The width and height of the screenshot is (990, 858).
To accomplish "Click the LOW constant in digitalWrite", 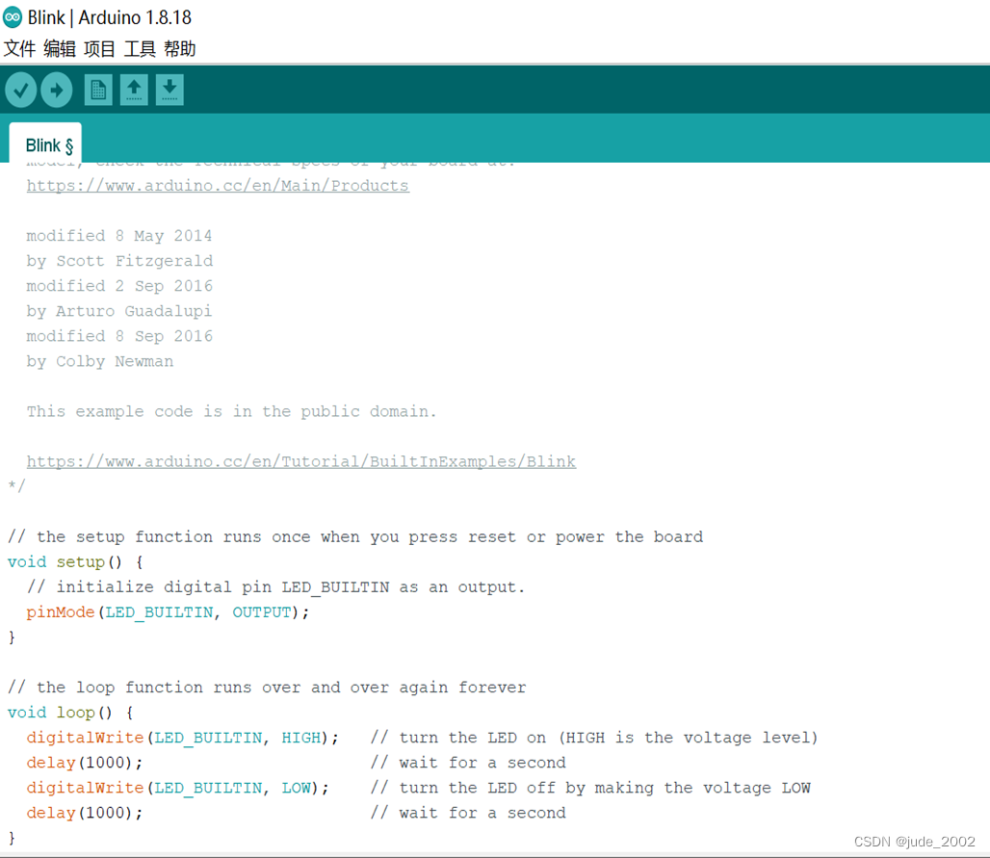I will (x=296, y=788).
